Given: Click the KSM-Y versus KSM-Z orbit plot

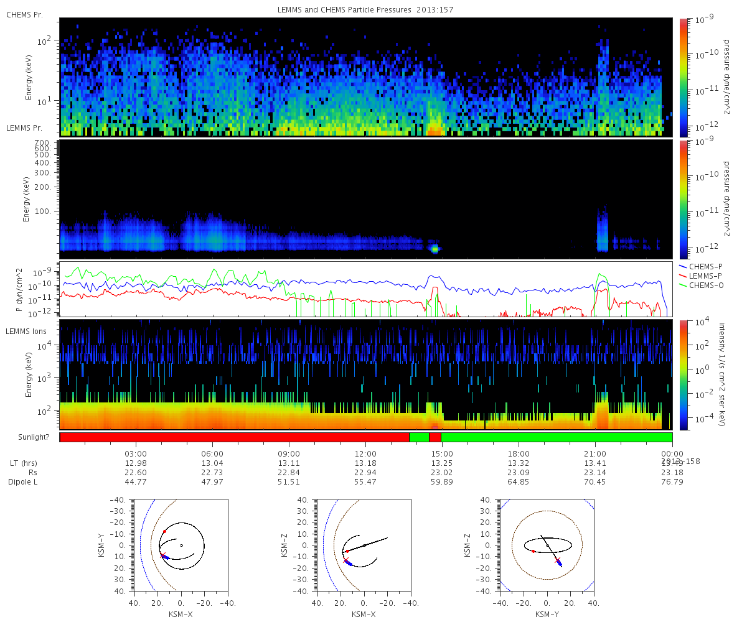Looking at the screenshot, I should 547,544.
